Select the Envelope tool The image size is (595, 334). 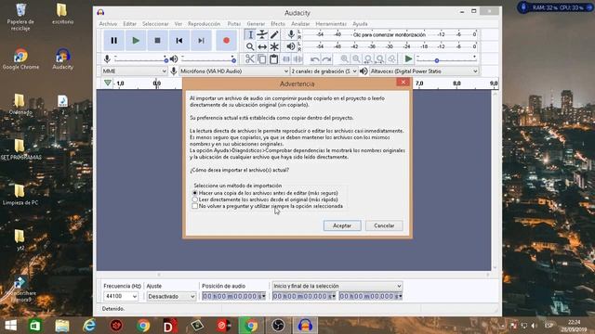(x=262, y=35)
